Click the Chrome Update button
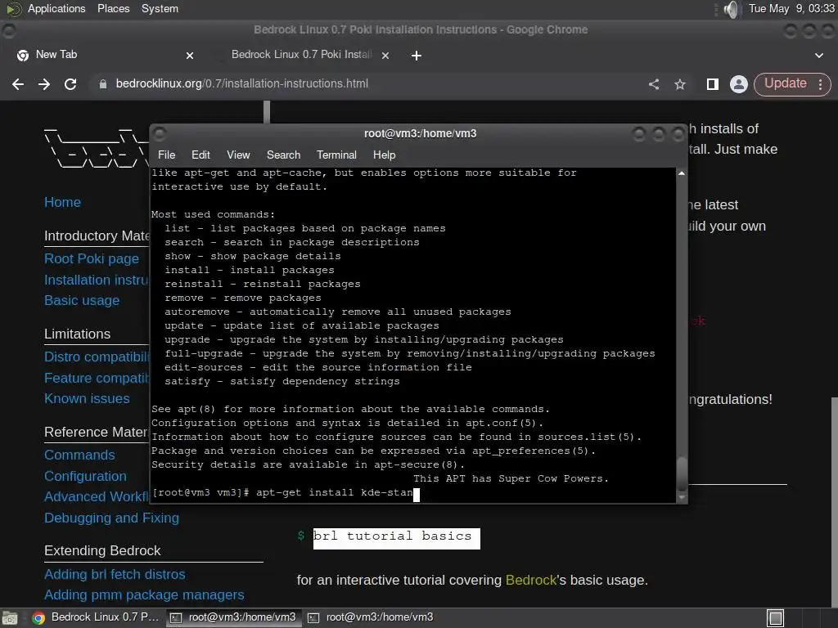The image size is (838, 628). pos(785,83)
